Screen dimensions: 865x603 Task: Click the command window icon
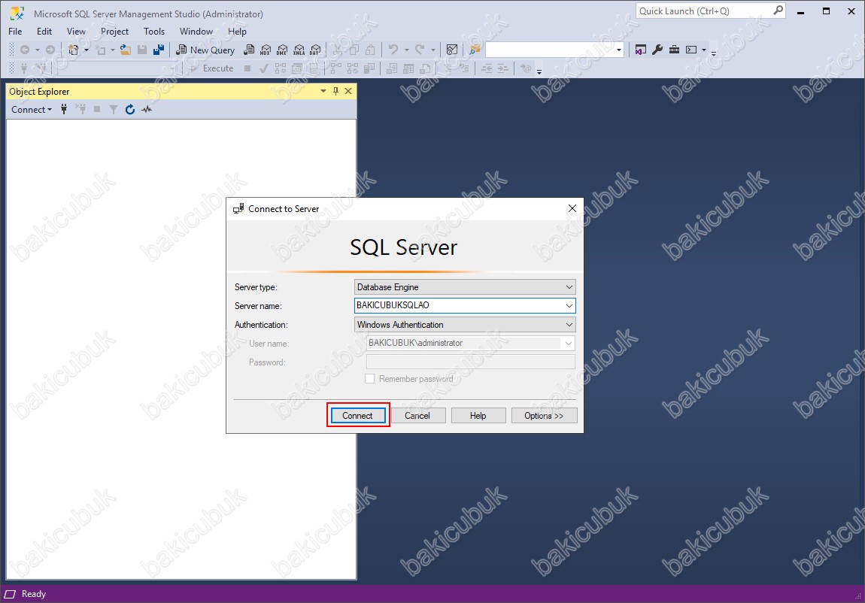tap(691, 50)
